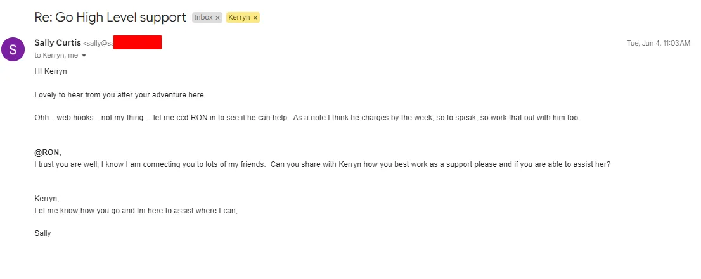This screenshot has width=701, height=279.
Task: Click the standalone 'Kerryn,' line near the bottom
Action: (x=46, y=199)
